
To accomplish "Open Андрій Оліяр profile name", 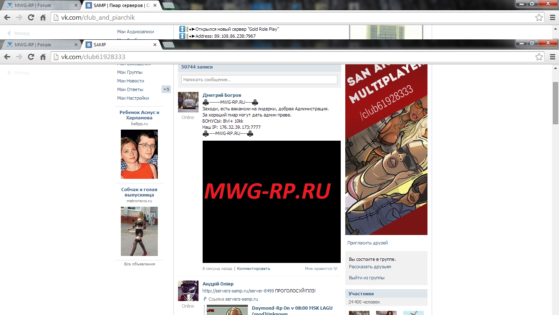I will (x=218, y=284).
